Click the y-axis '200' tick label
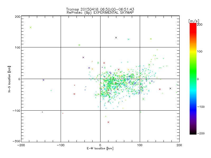 tap(17, 17)
